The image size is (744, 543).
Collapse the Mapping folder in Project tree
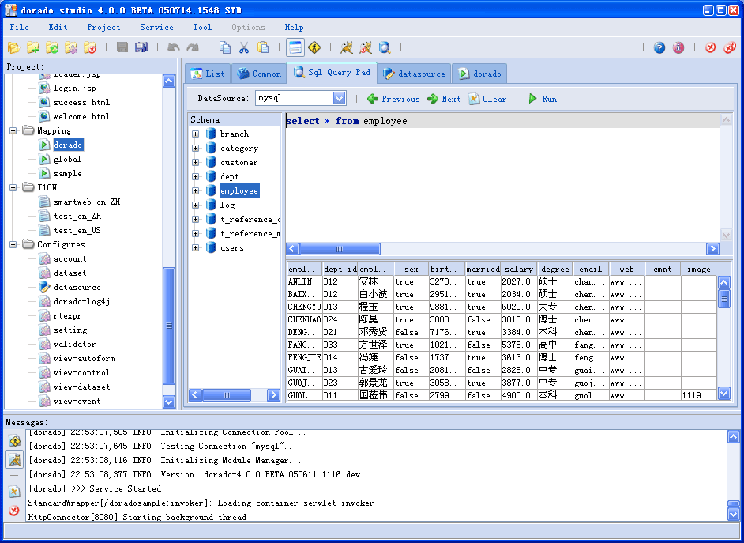click(13, 130)
